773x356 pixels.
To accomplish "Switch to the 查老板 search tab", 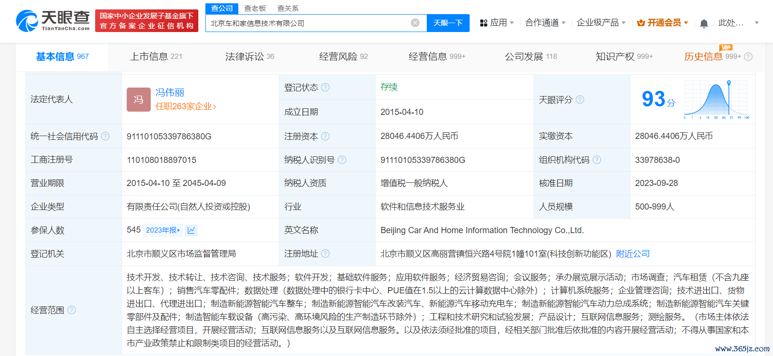I will coord(255,8).
